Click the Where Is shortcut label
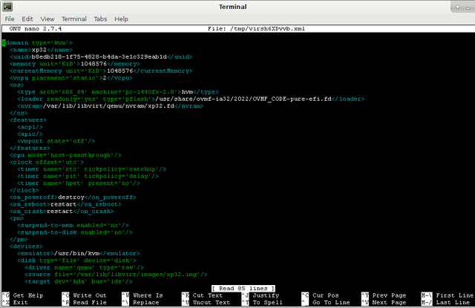 (148, 295)
